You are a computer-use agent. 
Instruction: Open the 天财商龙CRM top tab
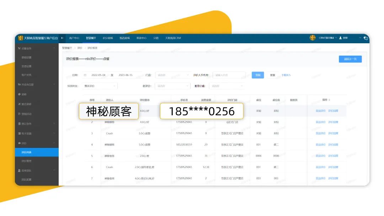point(173,38)
